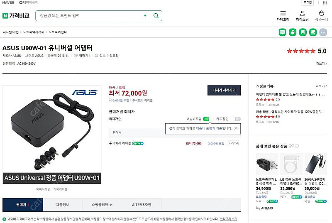Click the green search magnifier icon
332x223 pixels.
156,16
